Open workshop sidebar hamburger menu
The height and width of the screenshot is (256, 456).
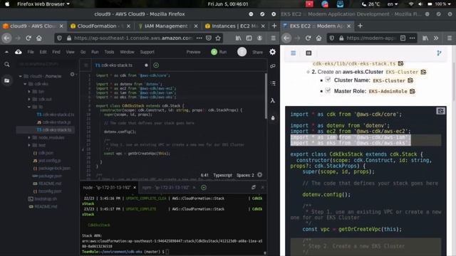point(293,53)
